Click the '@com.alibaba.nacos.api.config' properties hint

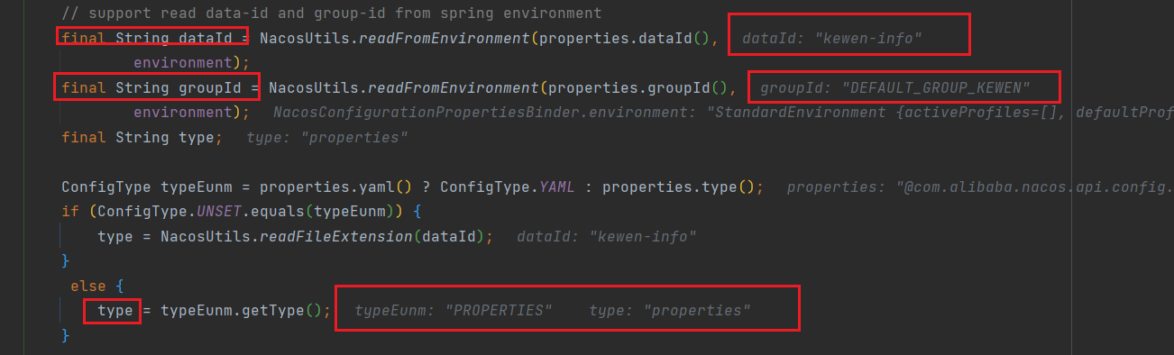tap(980, 187)
